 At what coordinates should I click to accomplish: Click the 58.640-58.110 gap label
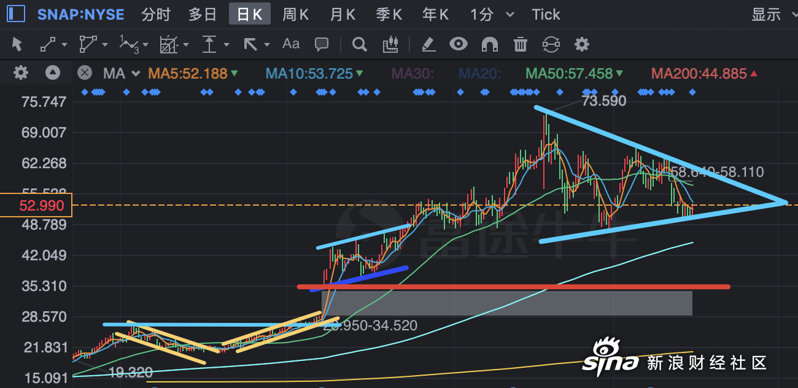coord(717,173)
